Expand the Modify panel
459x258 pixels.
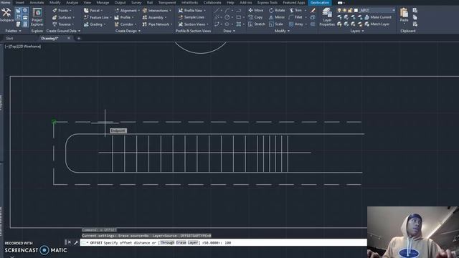coord(282,31)
